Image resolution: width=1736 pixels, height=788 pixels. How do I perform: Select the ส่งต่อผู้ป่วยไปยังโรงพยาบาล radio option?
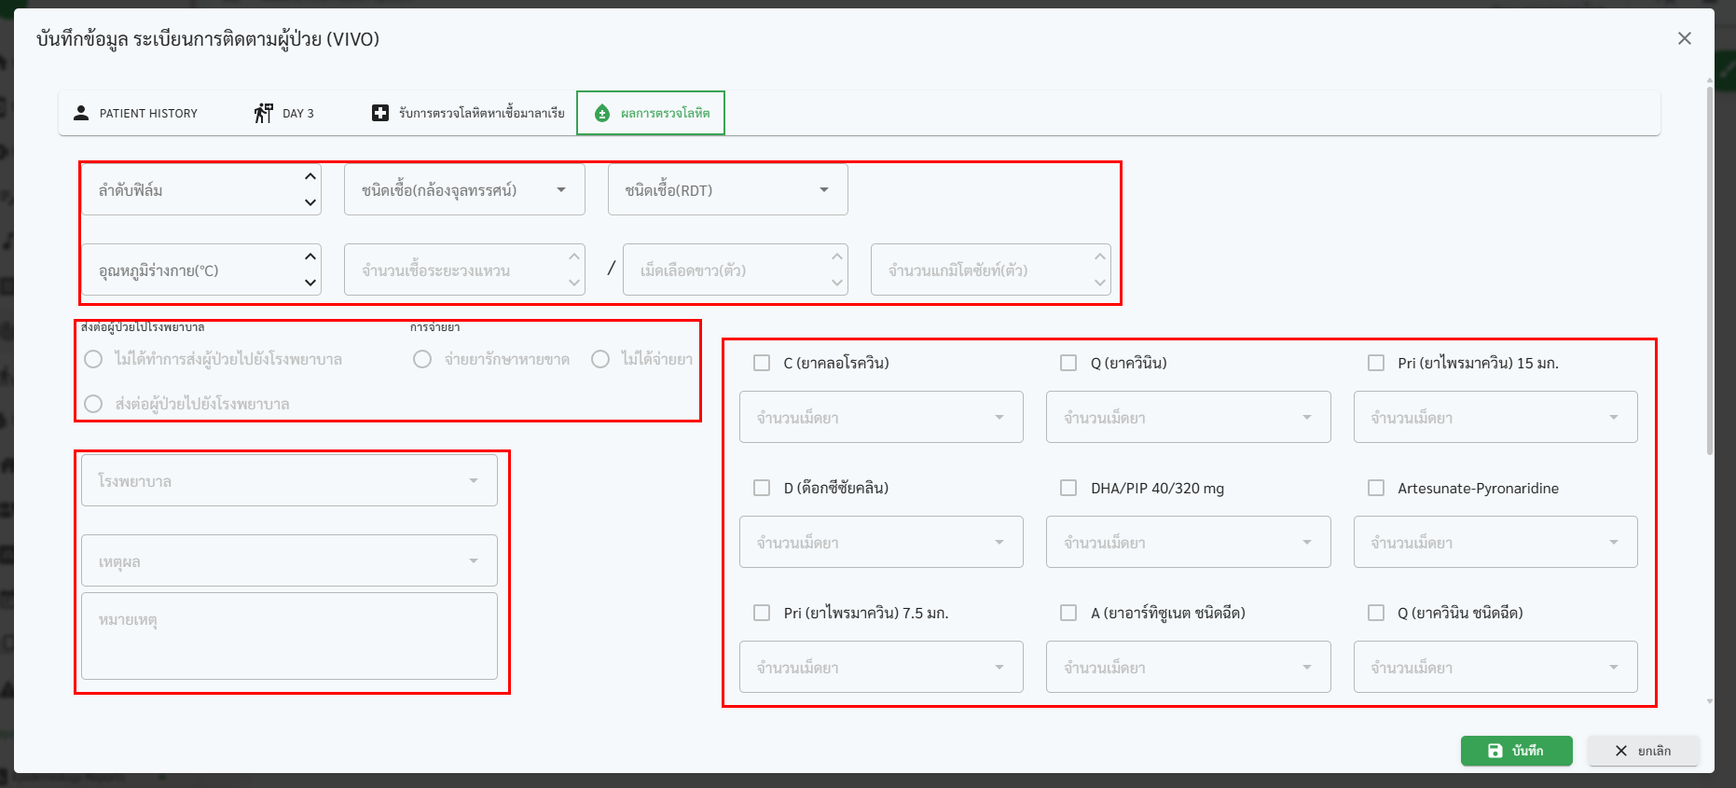(x=93, y=404)
